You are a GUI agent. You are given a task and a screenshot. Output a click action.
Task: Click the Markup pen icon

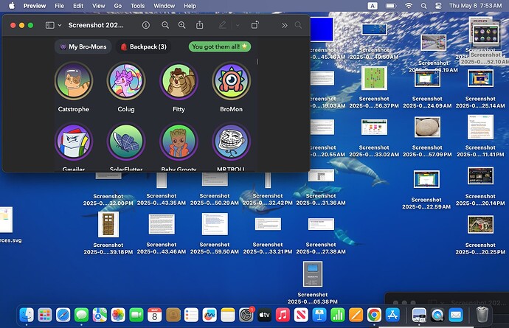(x=222, y=25)
